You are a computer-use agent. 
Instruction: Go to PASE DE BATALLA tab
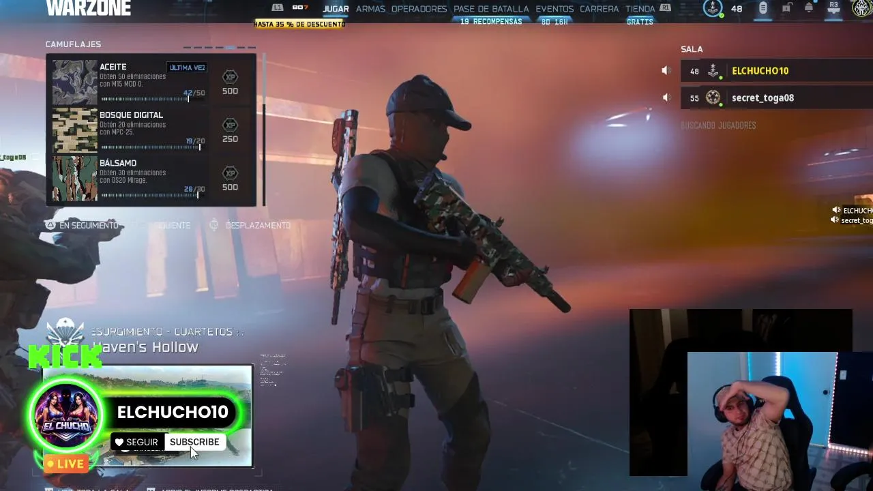coord(491,9)
